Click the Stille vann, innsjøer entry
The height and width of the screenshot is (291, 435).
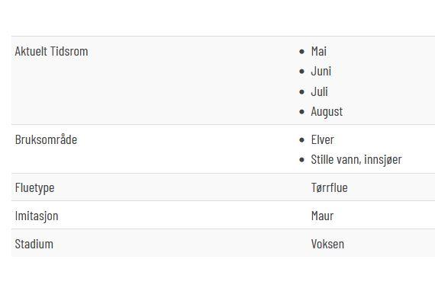click(356, 159)
